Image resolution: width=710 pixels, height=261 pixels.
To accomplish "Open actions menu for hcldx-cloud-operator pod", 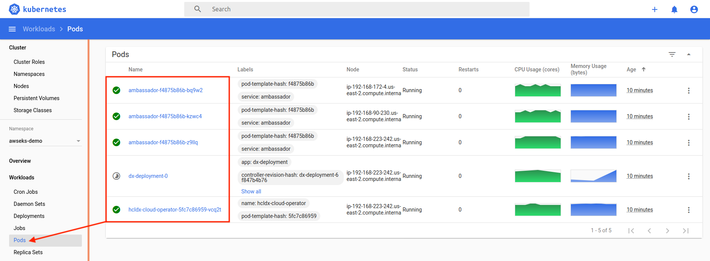I will 689,210.
